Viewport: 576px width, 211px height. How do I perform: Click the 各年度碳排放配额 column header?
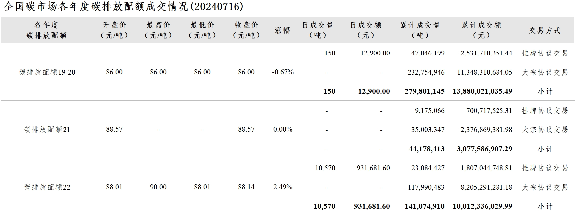click(x=47, y=30)
